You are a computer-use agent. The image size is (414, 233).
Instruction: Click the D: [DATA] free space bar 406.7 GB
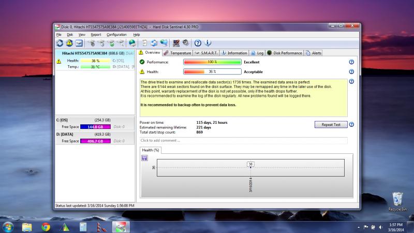(95, 141)
